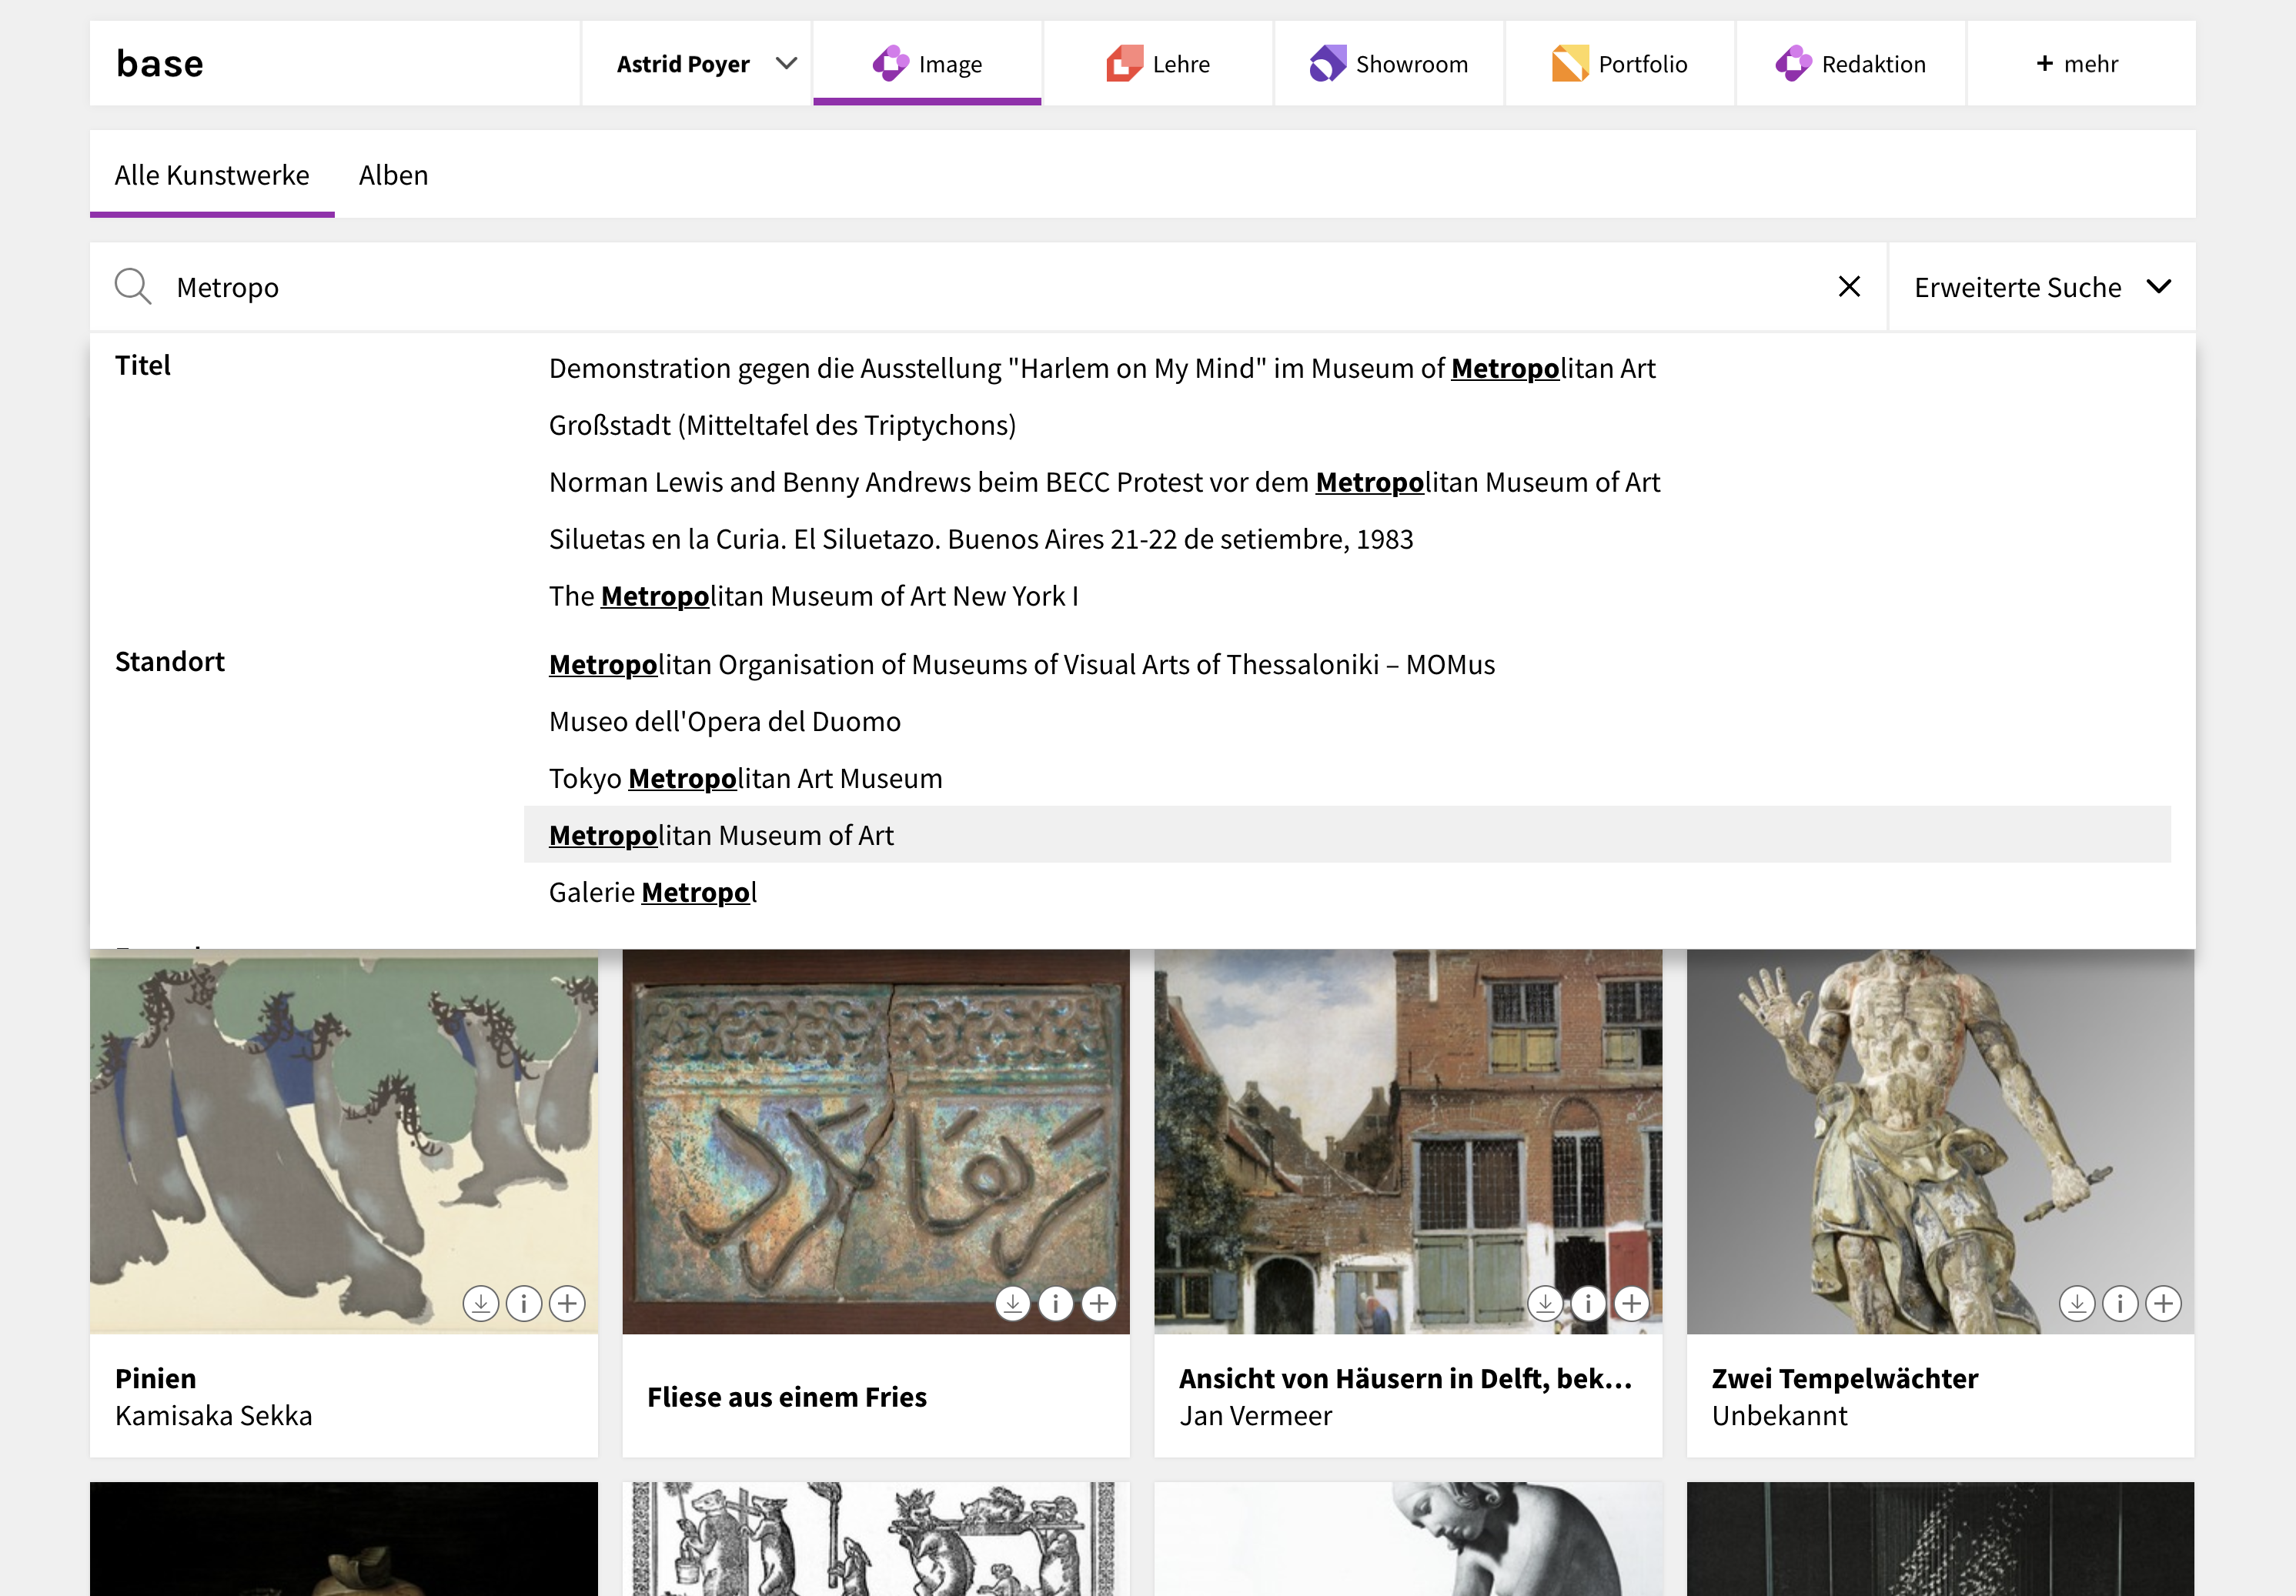Image resolution: width=2296 pixels, height=1596 pixels.
Task: Select Tokyo Metropolitan Art Museum suggestion
Action: [1347, 778]
